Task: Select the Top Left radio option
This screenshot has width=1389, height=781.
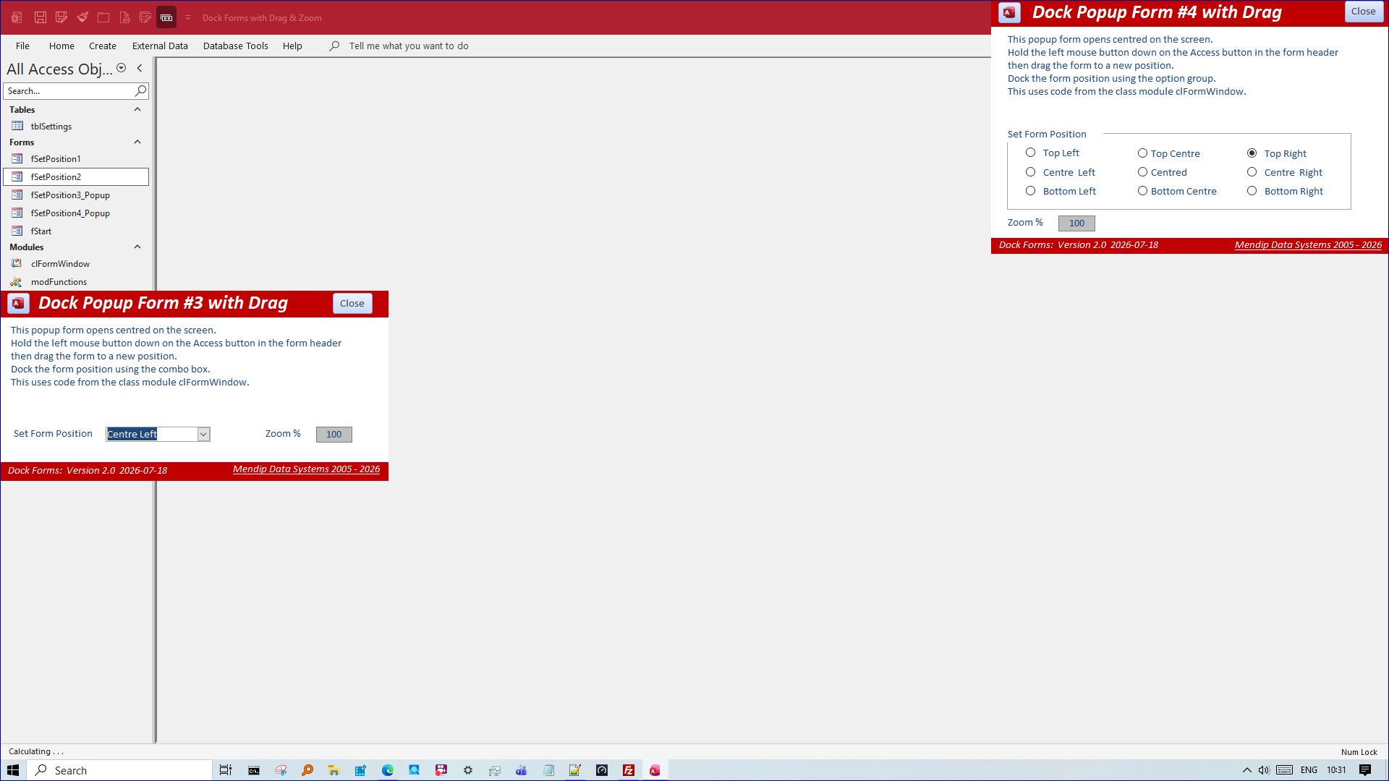Action: (1031, 153)
